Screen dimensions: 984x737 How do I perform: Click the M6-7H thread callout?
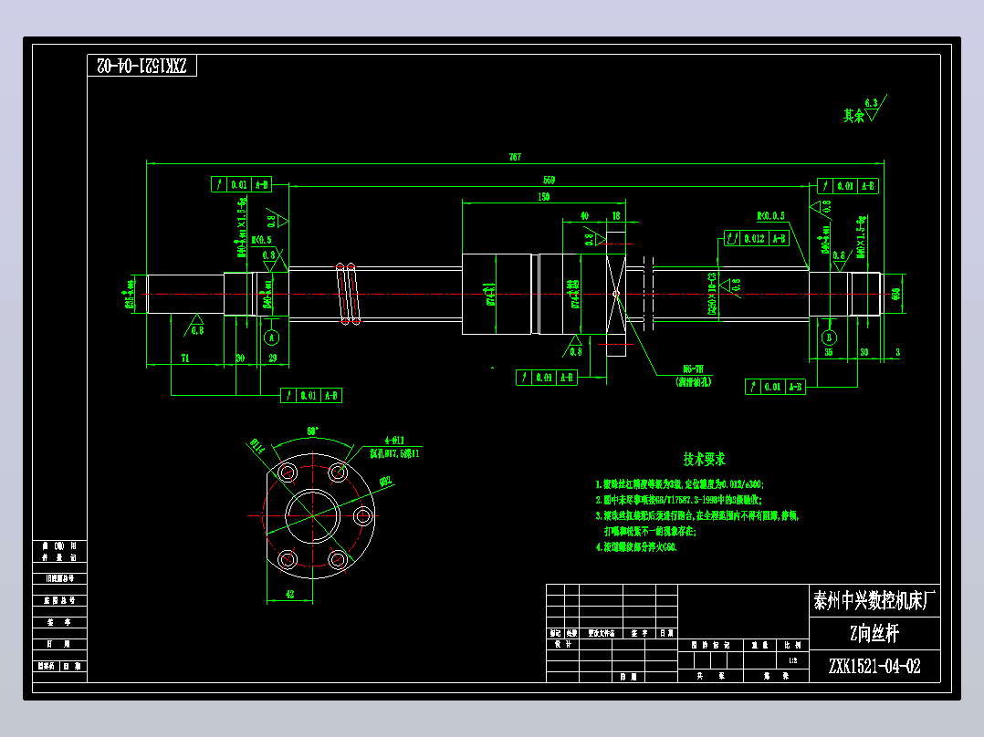[693, 369]
